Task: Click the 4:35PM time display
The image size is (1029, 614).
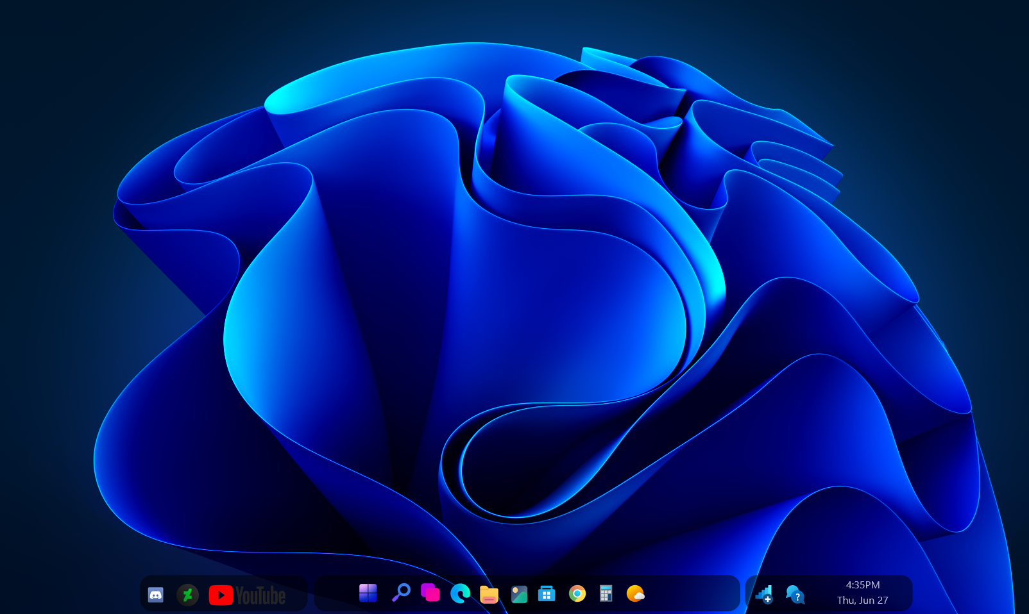Action: 863,584
